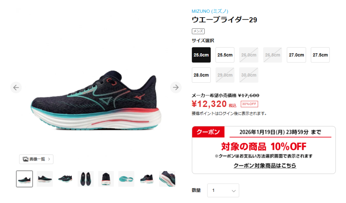
Task: Open the MIZUNO (ミズノ) brand link
Action: click(210, 11)
